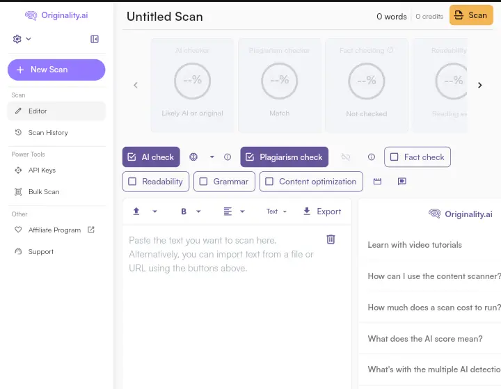Click the text alignment icon
501x389 pixels.
click(228, 212)
